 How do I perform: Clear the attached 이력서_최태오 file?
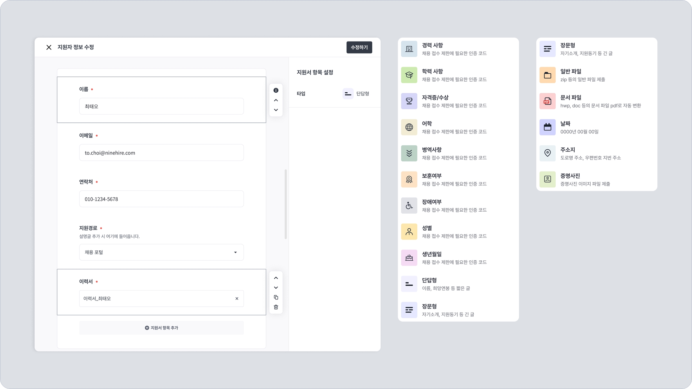point(237,298)
